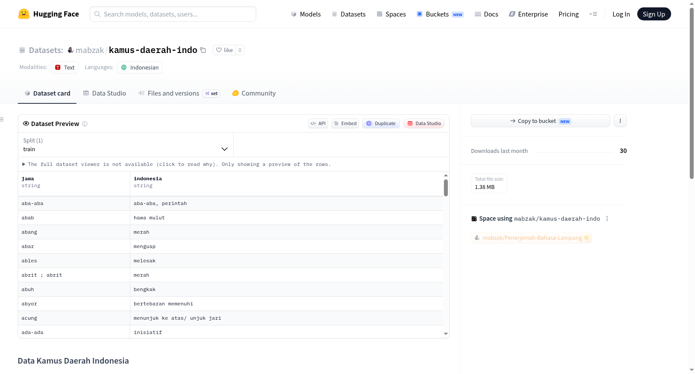Open Data Studio from preview header

tap(424, 123)
